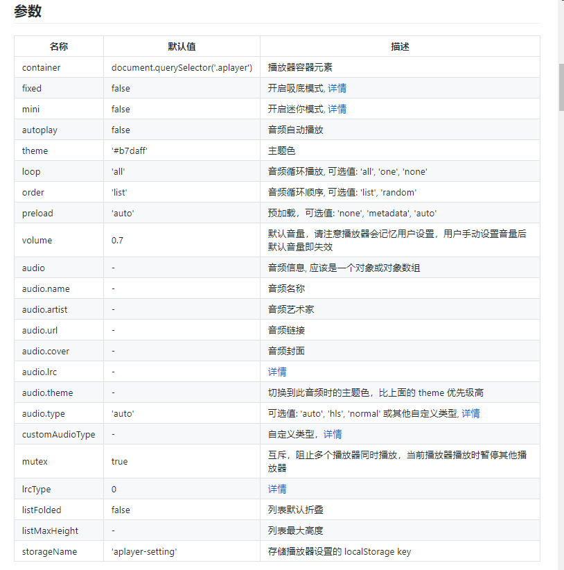Select the order parameter name cell
564x570 pixels.
point(59,192)
